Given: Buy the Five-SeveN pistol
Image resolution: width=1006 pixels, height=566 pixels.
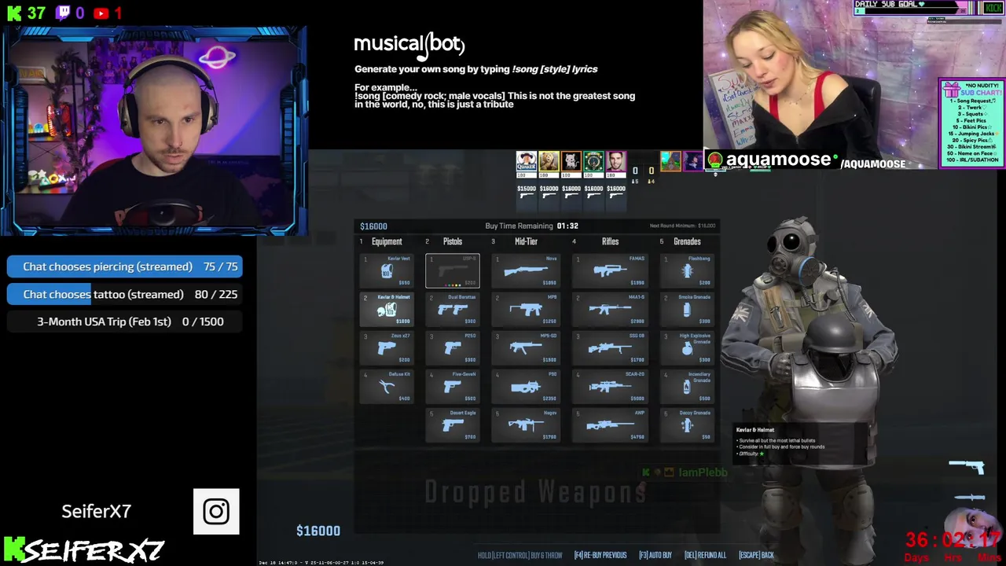Looking at the screenshot, I should [453, 386].
